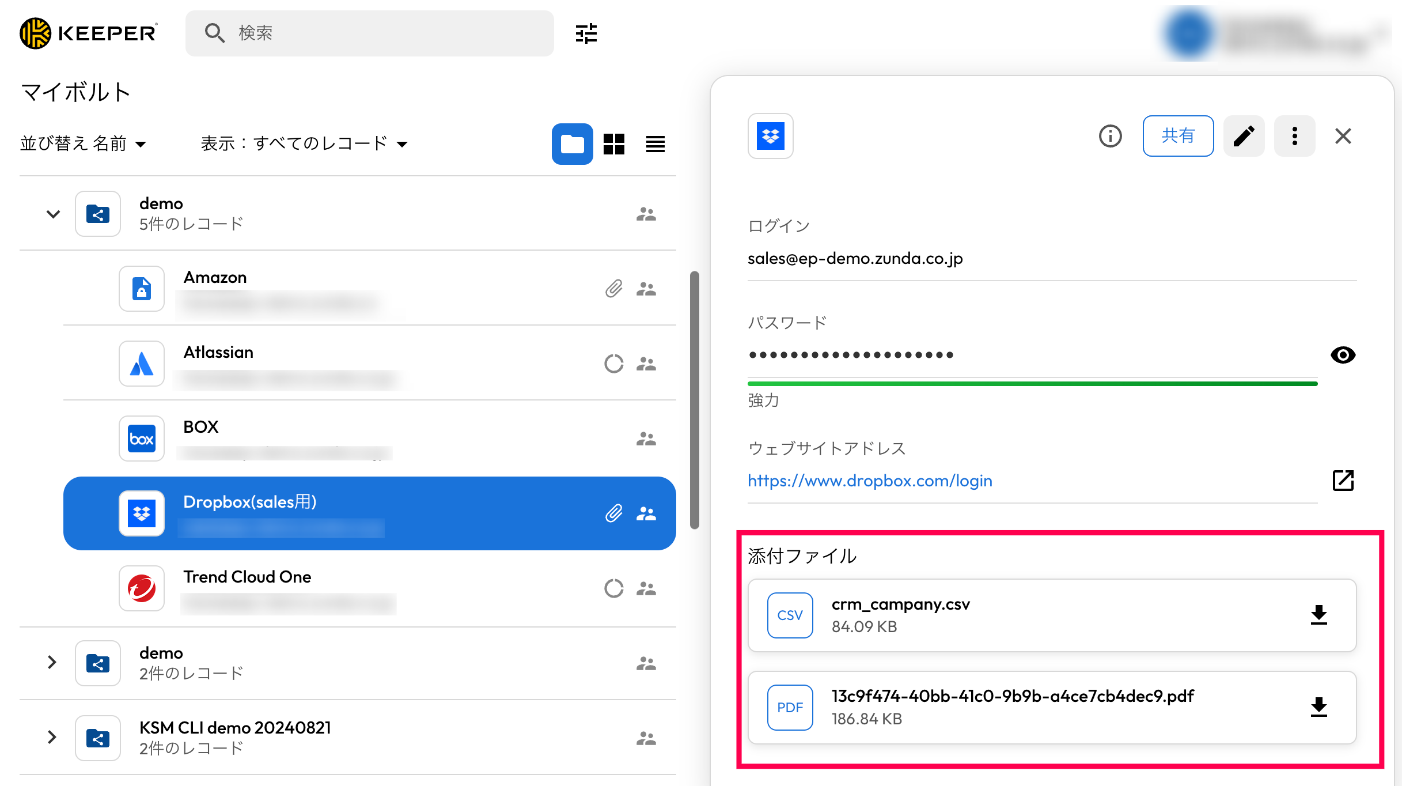Focus the 検索 search field
Viewport: 1402px width, 786px height.
(x=369, y=33)
